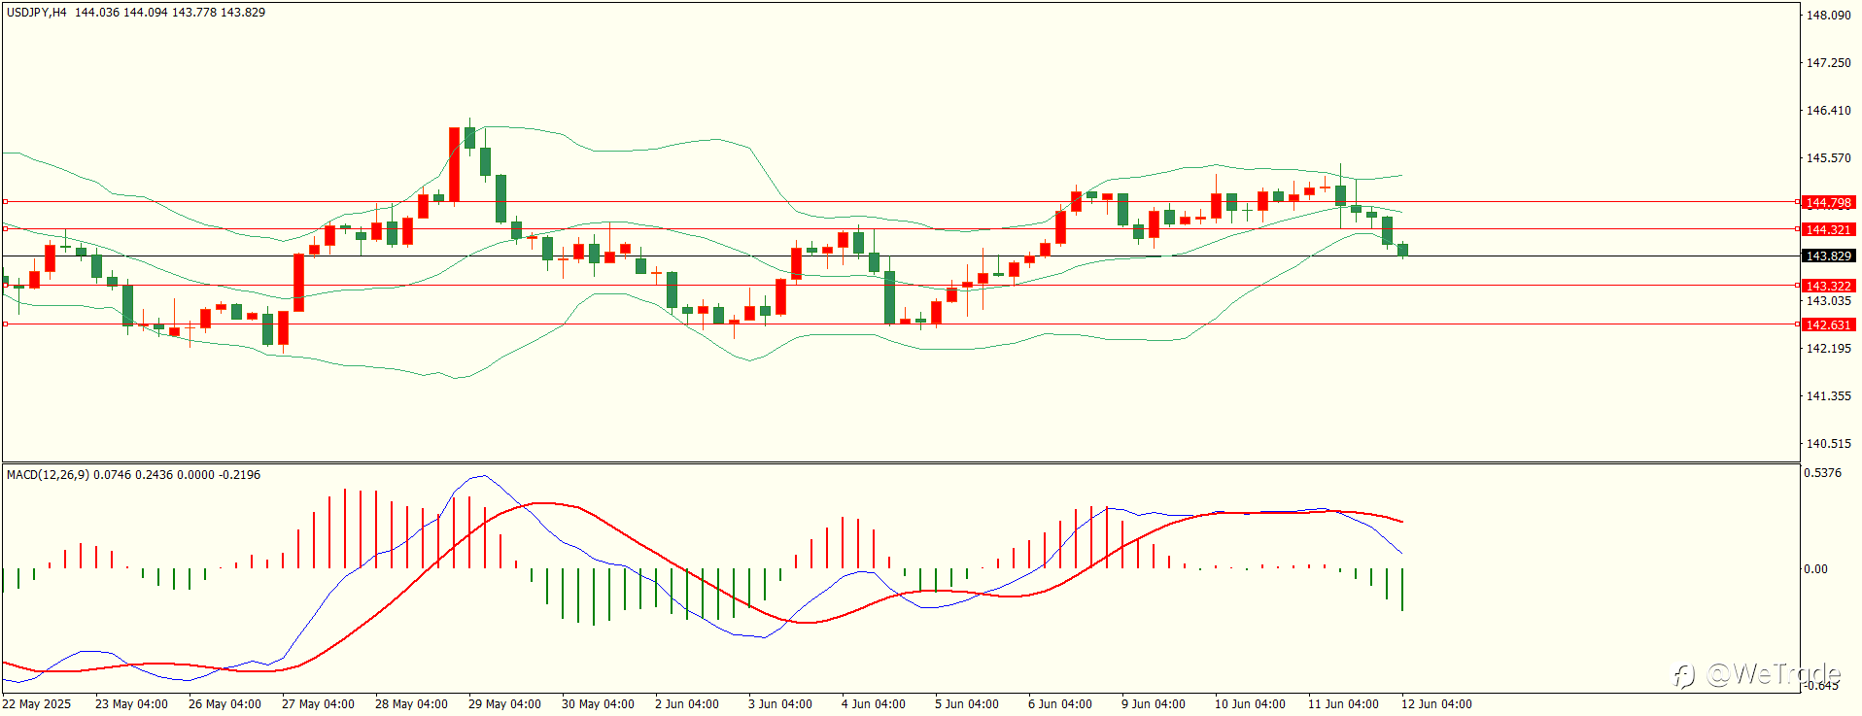Click the MACD(12,26,9) indicator label

coord(48,475)
